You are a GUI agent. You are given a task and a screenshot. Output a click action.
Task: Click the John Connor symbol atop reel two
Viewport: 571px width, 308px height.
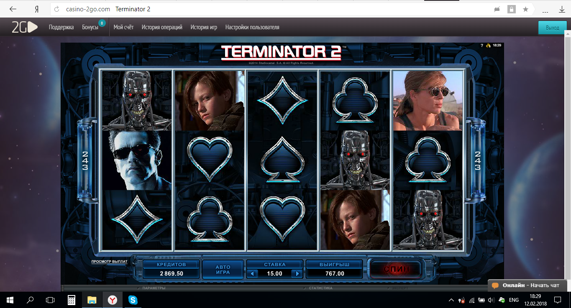[209, 101]
